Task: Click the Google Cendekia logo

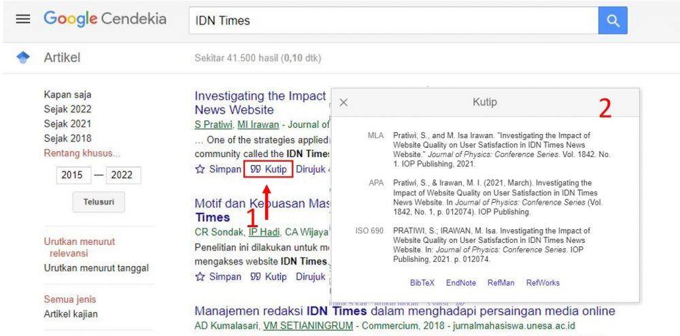Action: [x=105, y=19]
